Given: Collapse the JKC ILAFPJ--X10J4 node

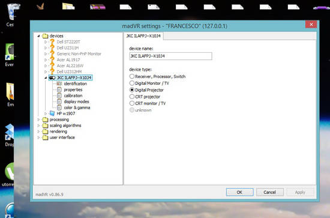Looking at the screenshot, I should tap(46, 78).
